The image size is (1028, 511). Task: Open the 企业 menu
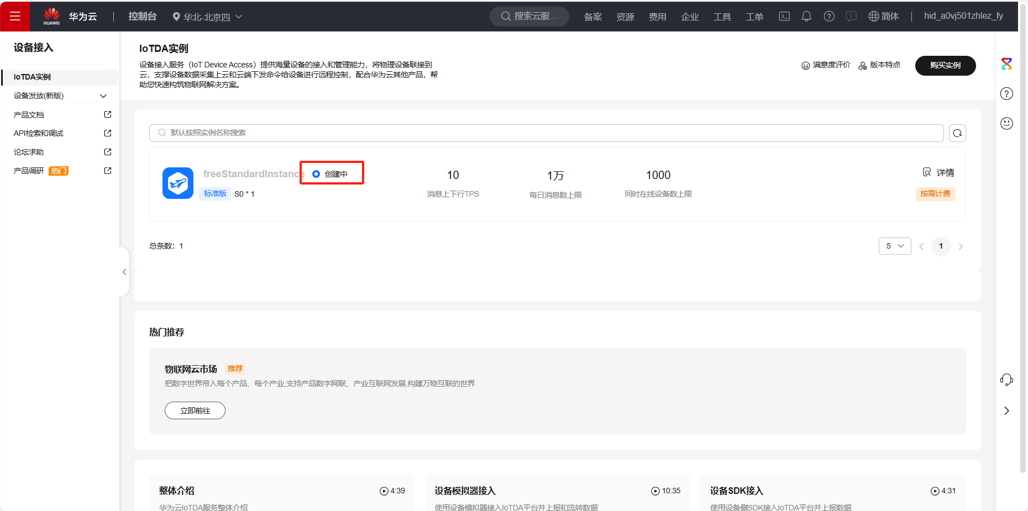[x=690, y=17]
